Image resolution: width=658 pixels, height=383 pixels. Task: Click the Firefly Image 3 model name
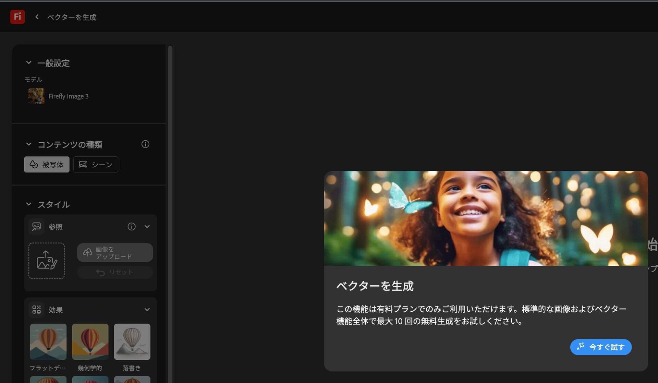[x=69, y=96]
